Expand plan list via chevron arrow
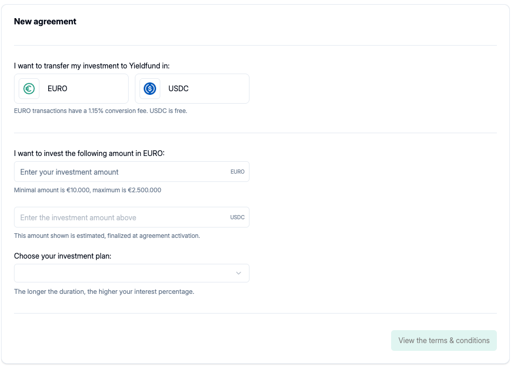This screenshot has height=369, width=514. click(239, 273)
